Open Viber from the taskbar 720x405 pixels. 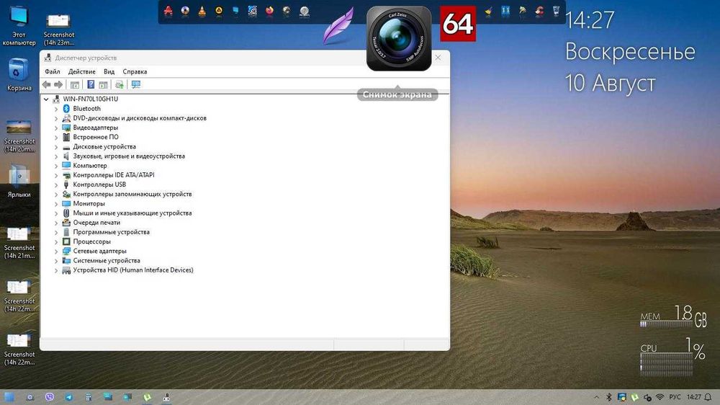(50, 397)
